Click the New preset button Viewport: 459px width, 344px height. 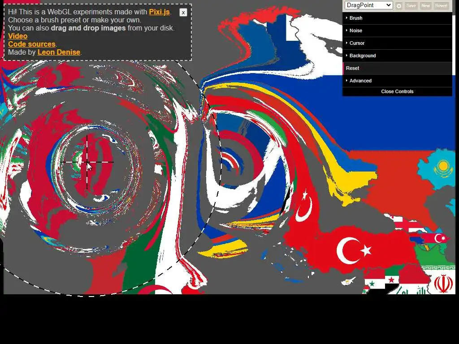(425, 5)
